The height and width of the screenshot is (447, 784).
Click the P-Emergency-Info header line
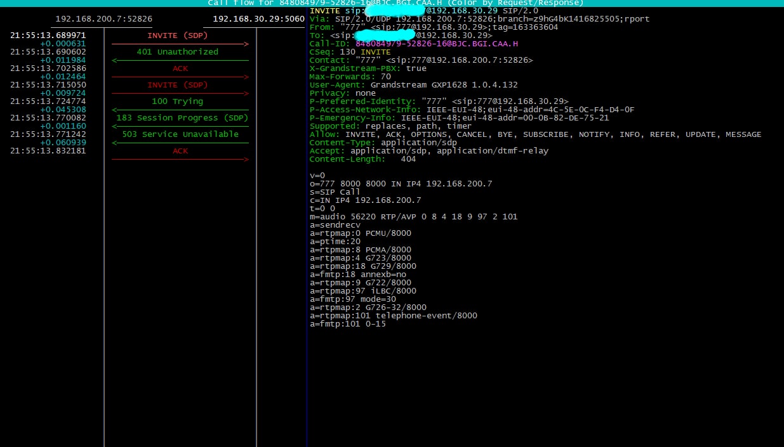coord(460,118)
